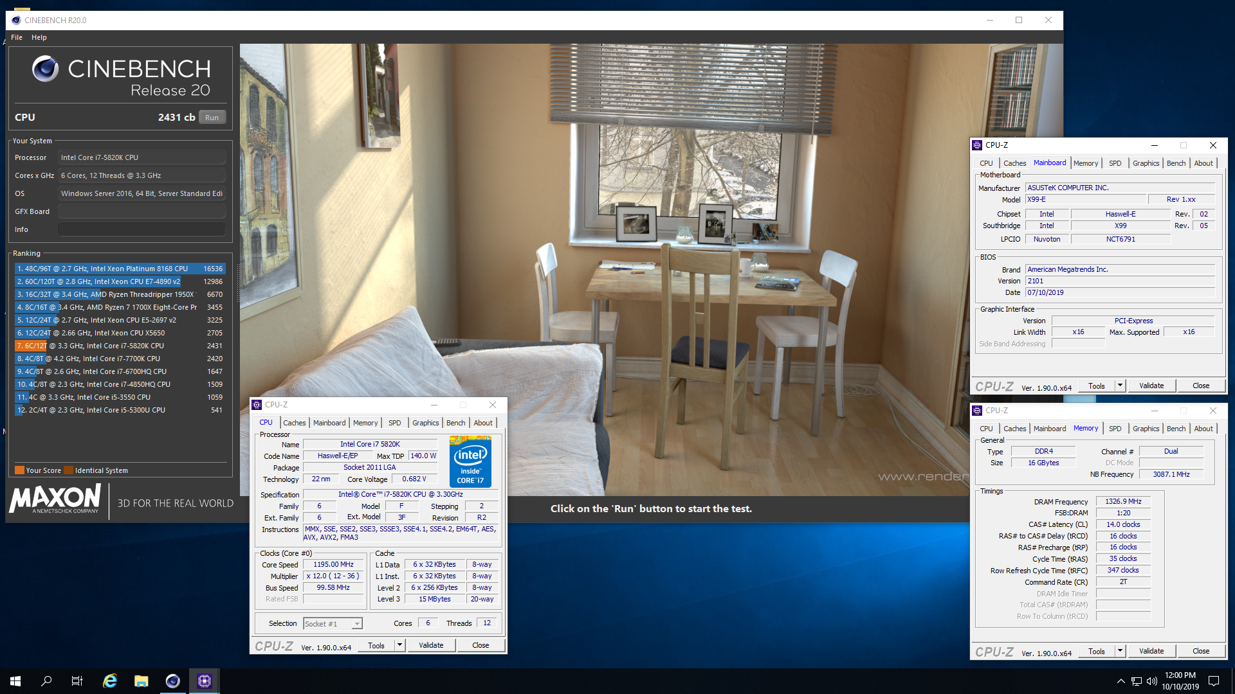Image resolution: width=1235 pixels, height=694 pixels.
Task: Switch to CPU-Z taskbar icon
Action: [x=204, y=681]
